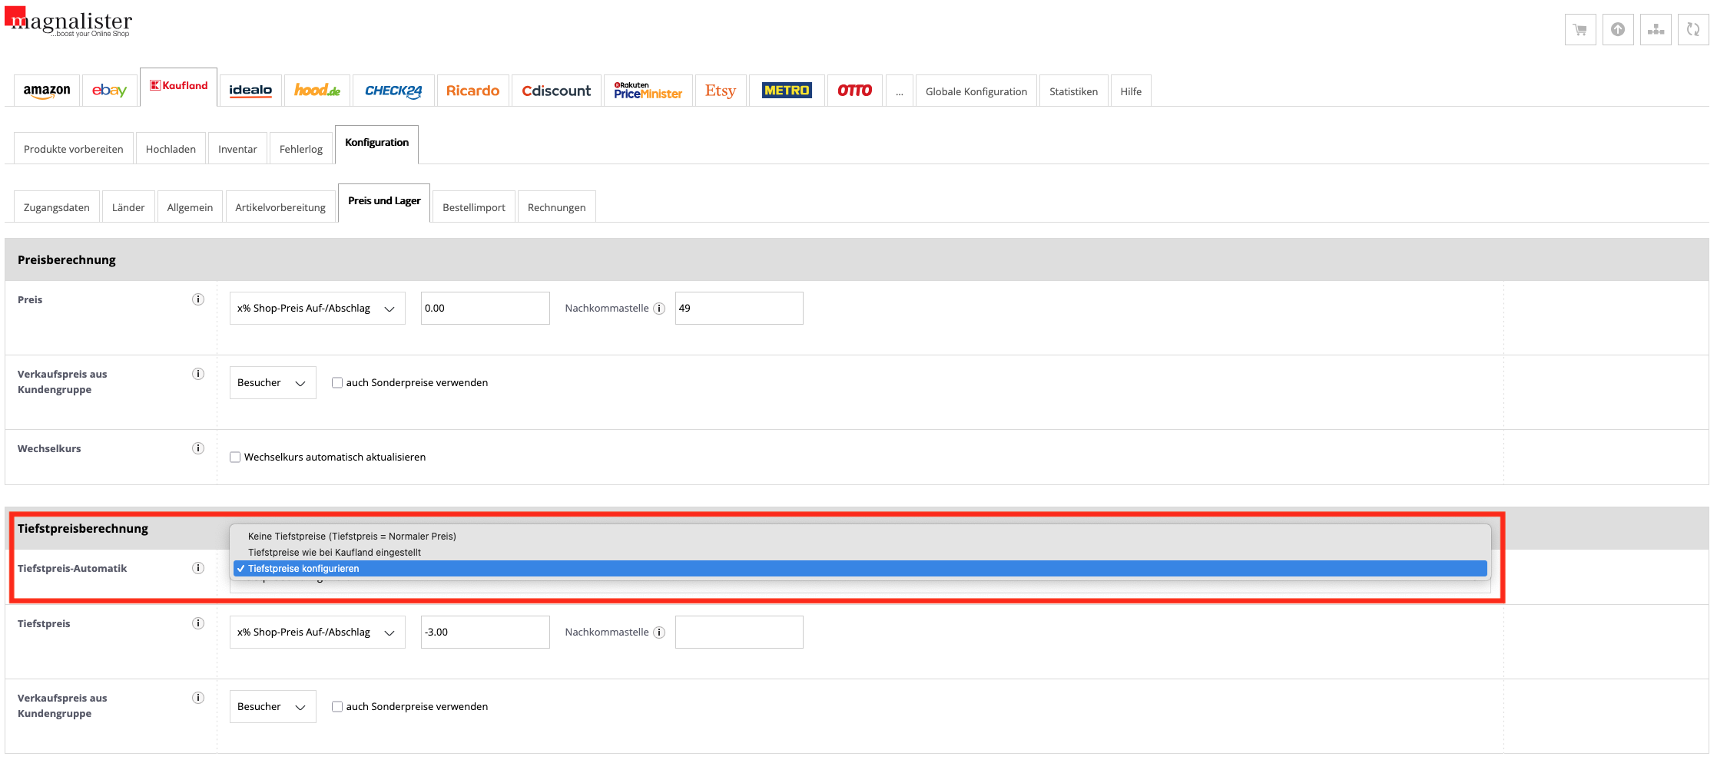Choose 'Tiefstpreise wie bei Kaufland eingestellt' option
Viewport: 1717px width, 763px height.
[x=334, y=553]
